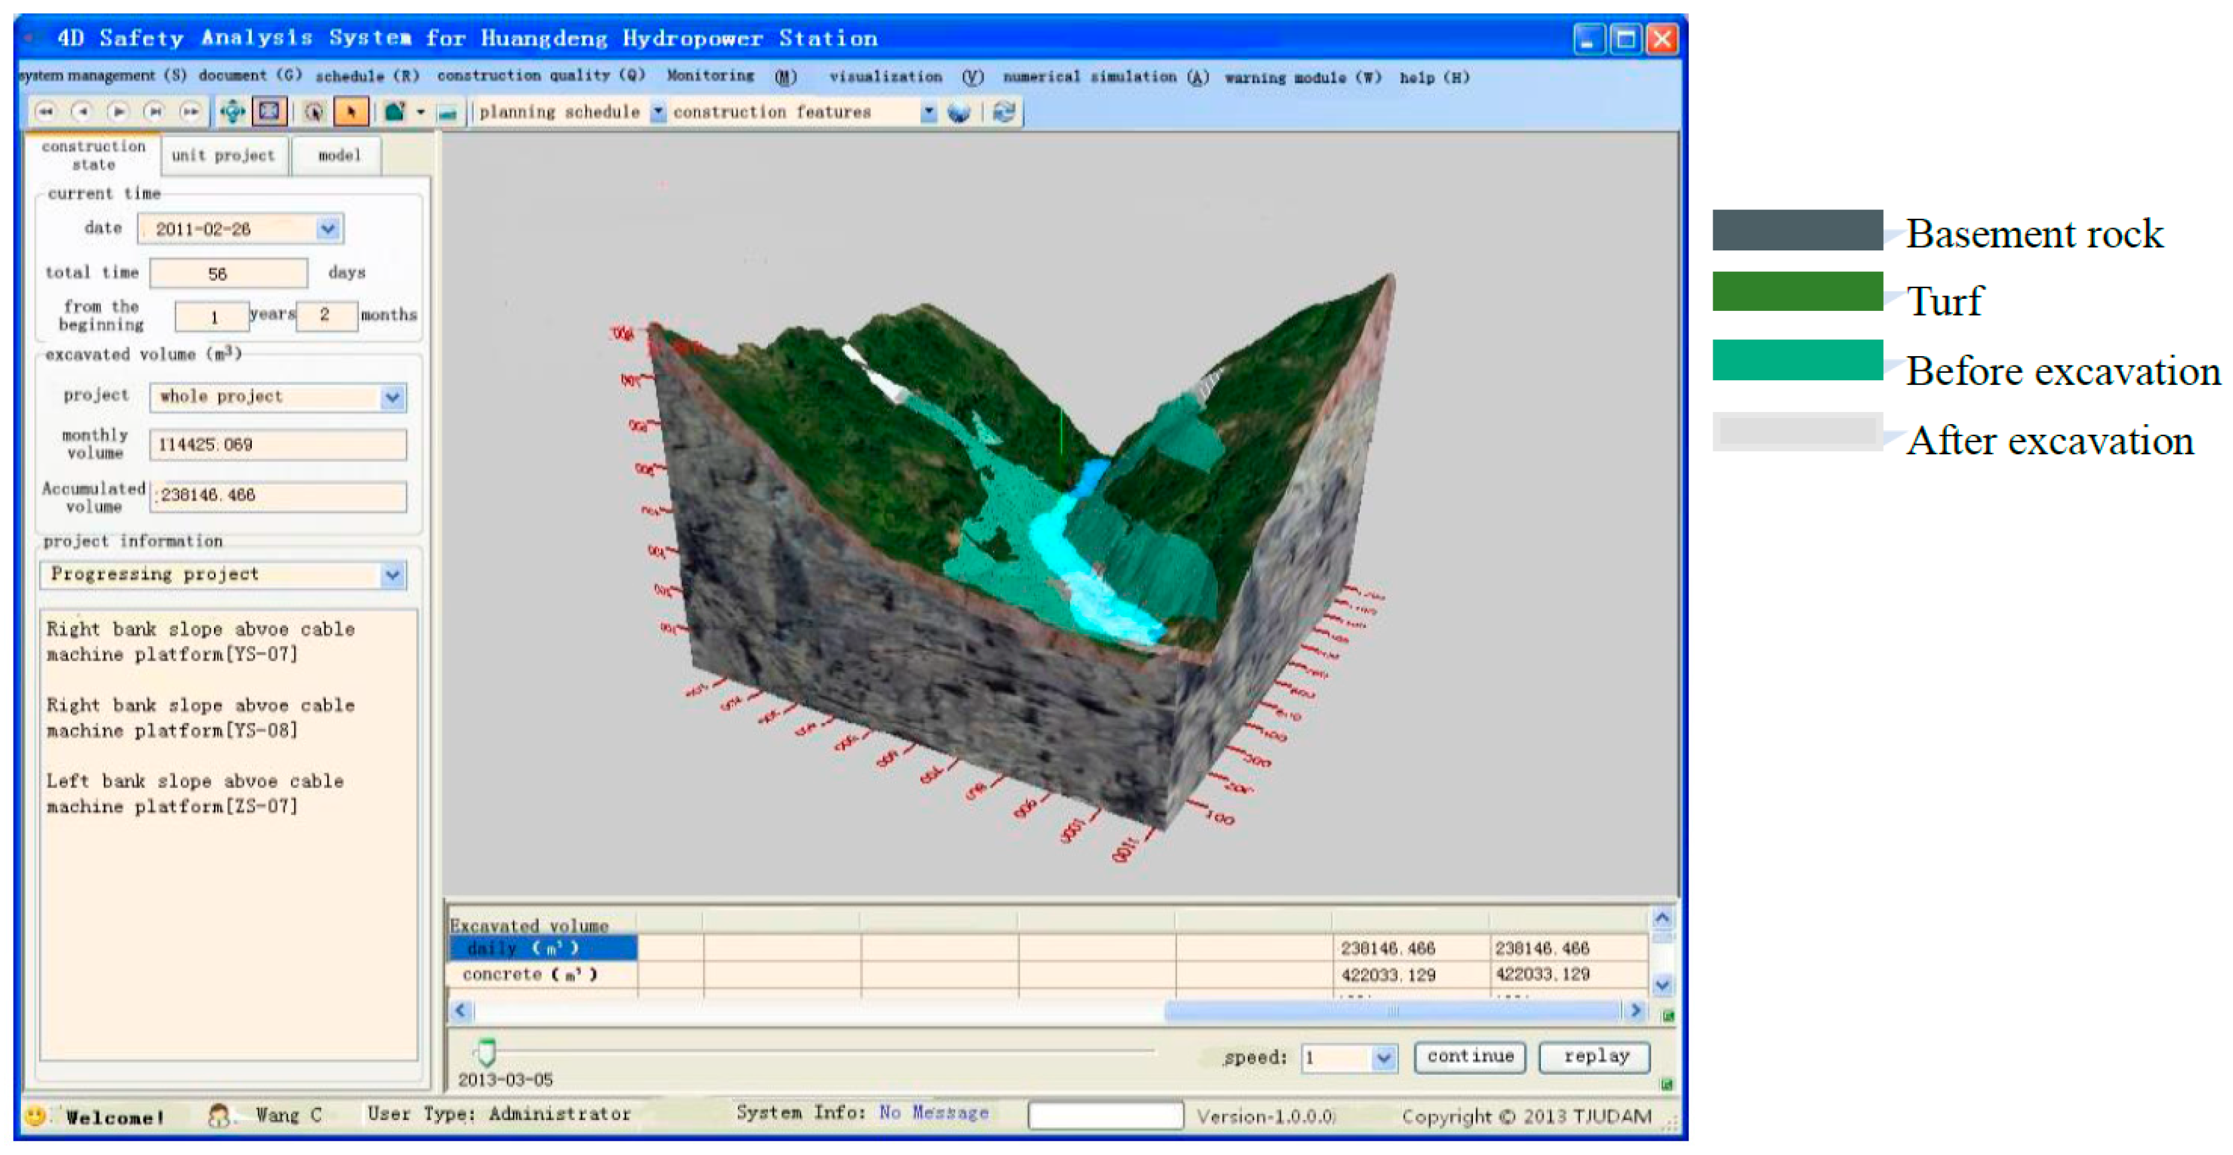The height and width of the screenshot is (1155, 2233).
Task: Click the refresh icon in toolbar
Action: point(1003,112)
